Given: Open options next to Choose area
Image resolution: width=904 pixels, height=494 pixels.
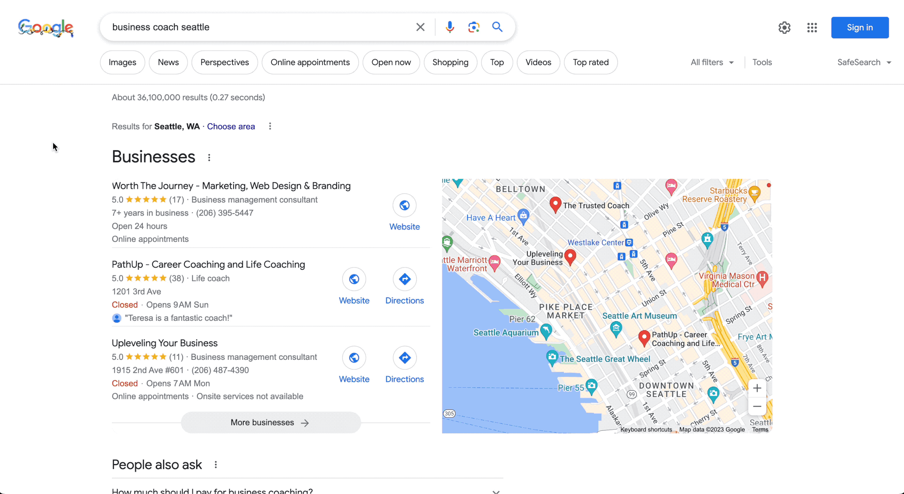Looking at the screenshot, I should coord(270,126).
